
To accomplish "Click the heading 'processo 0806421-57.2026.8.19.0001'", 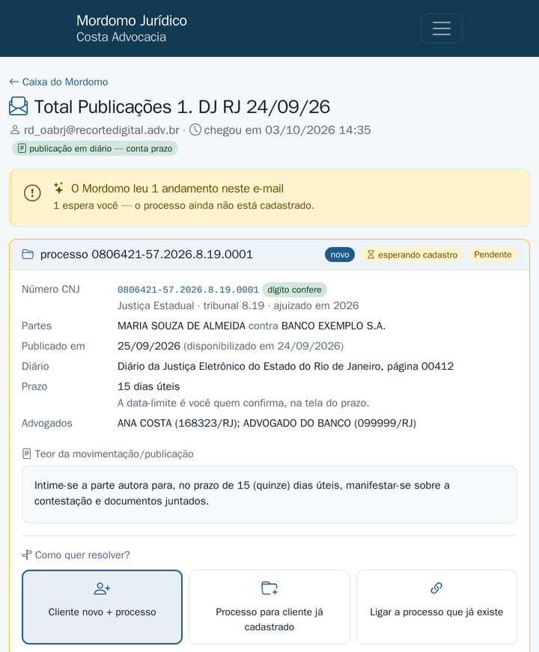I will tap(147, 254).
